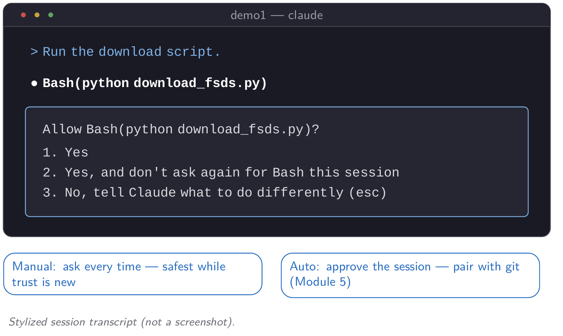Click the Auto: approve the session callout
This screenshot has width=563, height=336.
410,275
